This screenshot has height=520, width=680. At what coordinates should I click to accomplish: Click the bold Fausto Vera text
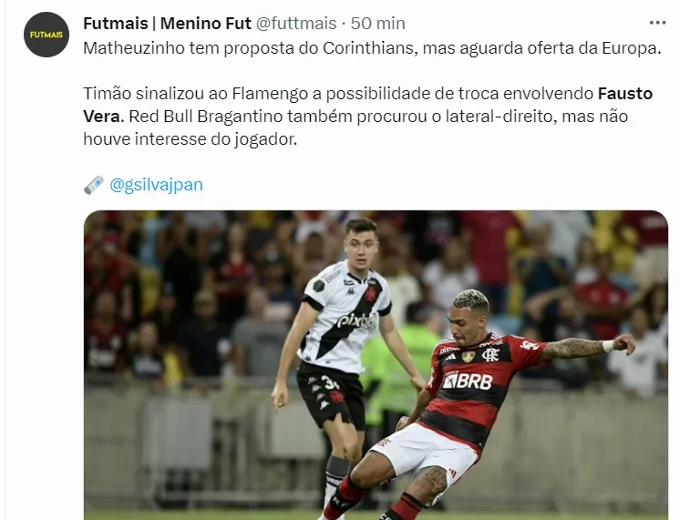tap(367, 105)
